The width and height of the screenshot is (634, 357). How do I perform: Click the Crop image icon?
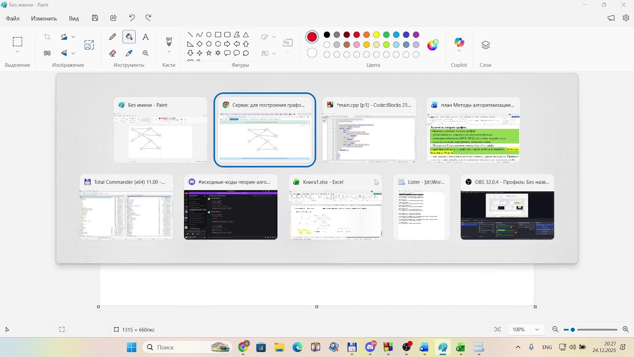[48, 37]
